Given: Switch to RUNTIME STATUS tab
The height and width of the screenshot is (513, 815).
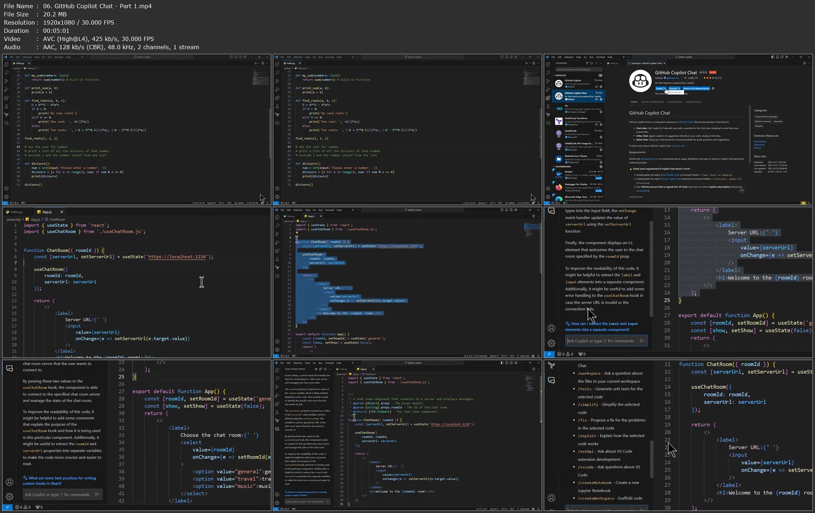Looking at the screenshot, I should tap(693, 102).
